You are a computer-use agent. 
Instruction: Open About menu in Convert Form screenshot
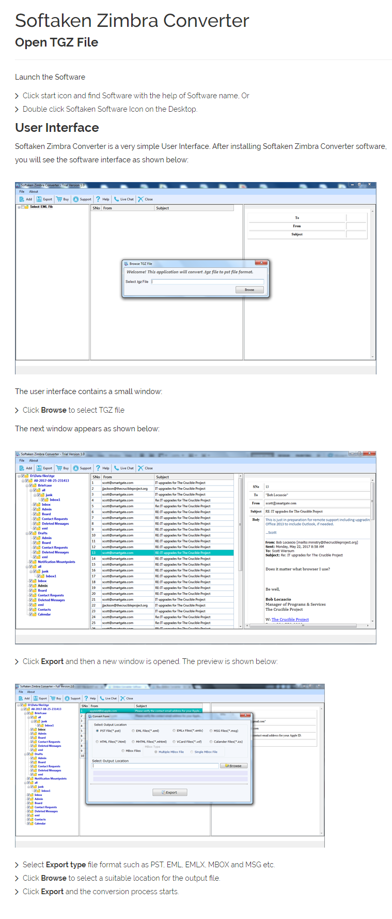pos(31,691)
